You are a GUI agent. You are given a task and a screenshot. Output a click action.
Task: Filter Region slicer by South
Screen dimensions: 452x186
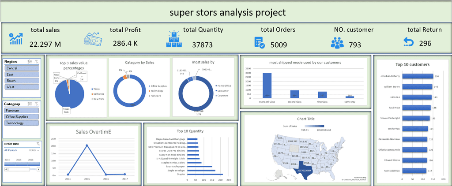pos(22,81)
